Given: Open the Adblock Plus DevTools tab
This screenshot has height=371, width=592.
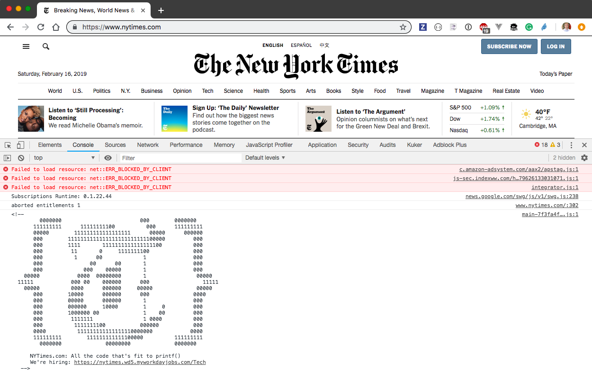Looking at the screenshot, I should pos(449,145).
